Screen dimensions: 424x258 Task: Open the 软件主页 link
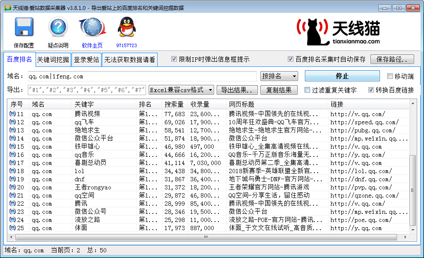[x=92, y=45]
